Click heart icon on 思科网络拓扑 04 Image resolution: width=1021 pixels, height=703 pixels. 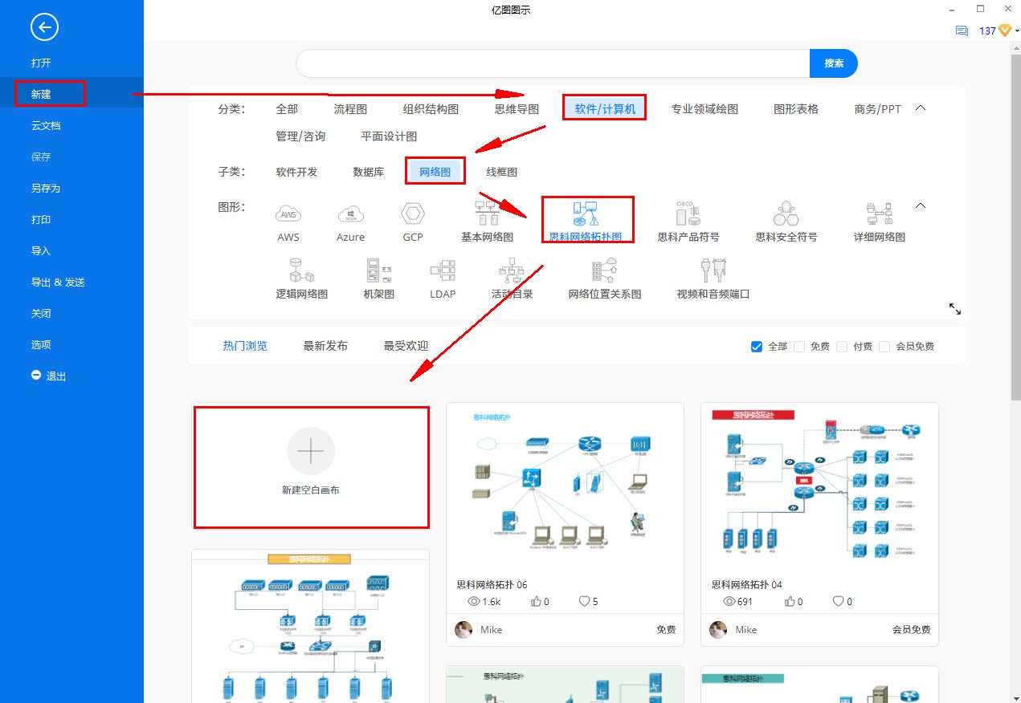[x=839, y=601]
